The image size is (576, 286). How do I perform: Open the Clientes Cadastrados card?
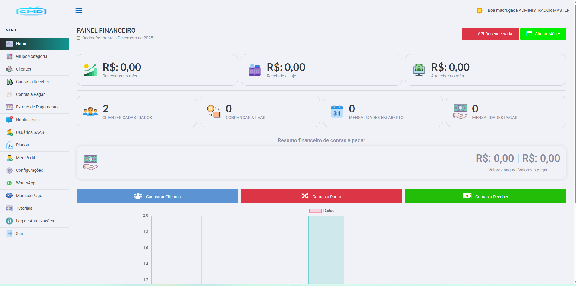(x=137, y=112)
